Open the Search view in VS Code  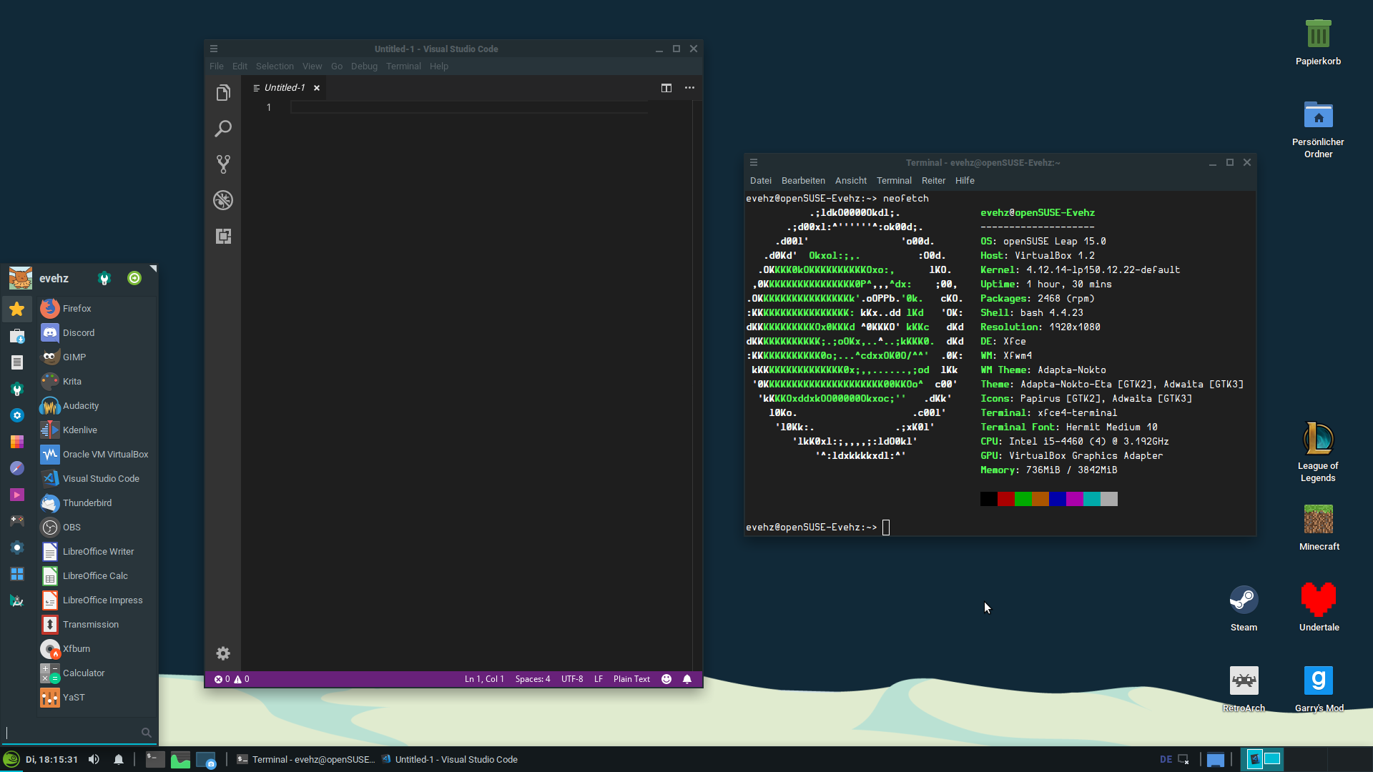click(x=223, y=129)
